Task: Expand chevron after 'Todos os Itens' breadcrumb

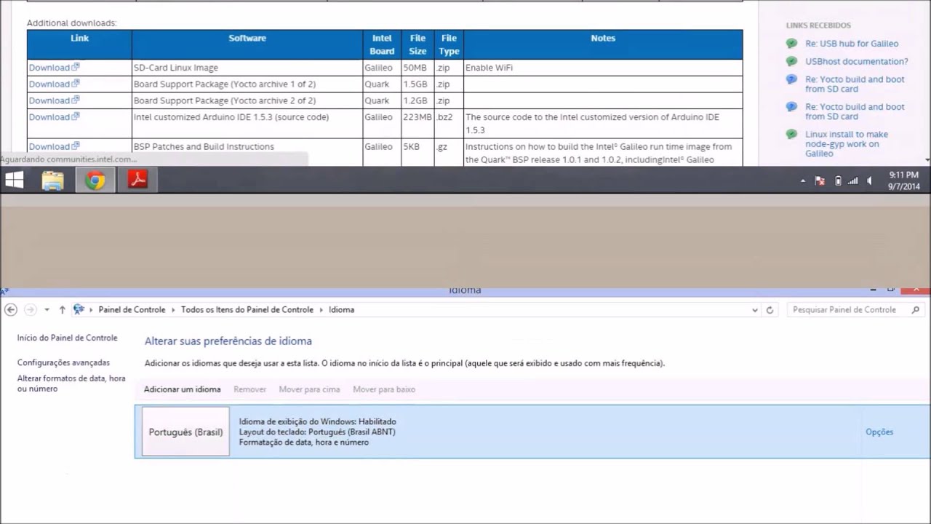Action: pos(321,310)
